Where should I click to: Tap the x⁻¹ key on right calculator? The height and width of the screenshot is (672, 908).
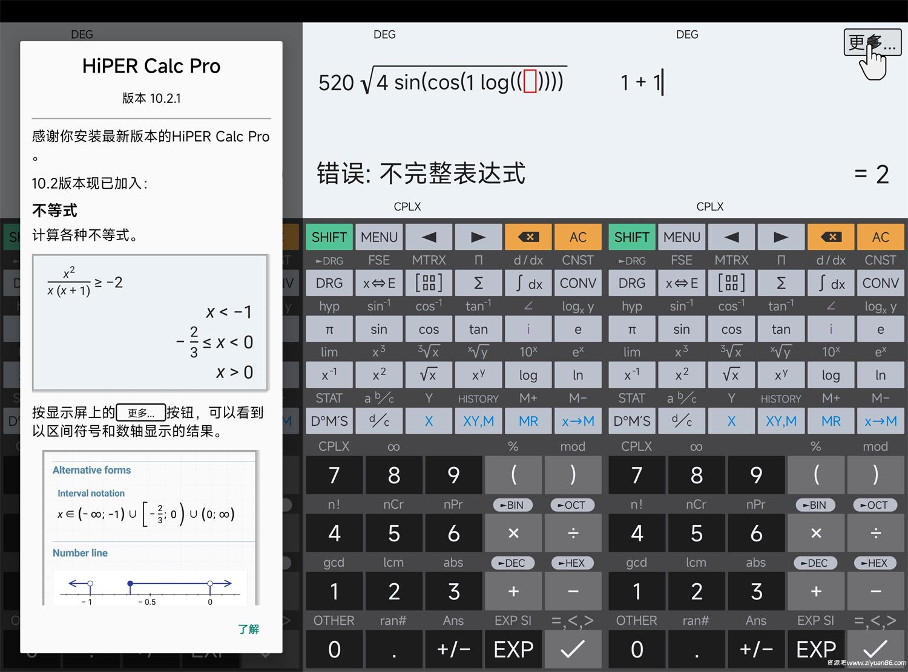631,375
